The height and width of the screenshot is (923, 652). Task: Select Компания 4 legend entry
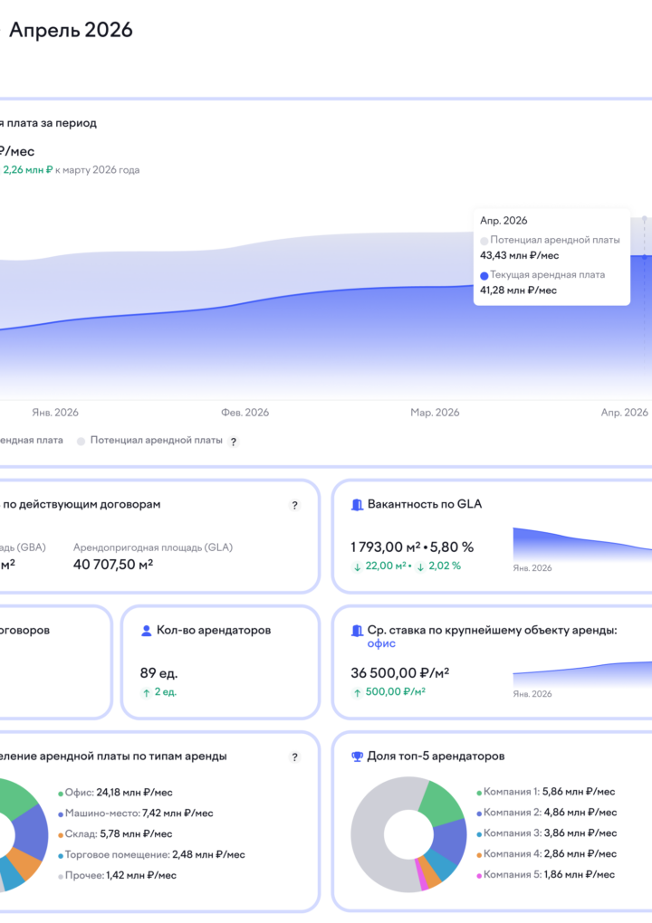547,853
